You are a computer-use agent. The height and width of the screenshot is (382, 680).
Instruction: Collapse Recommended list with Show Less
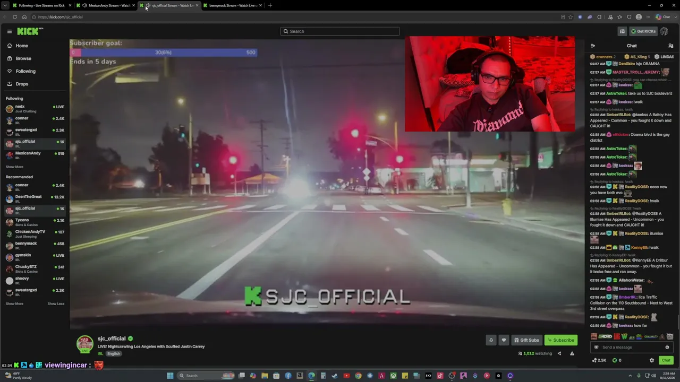pyautogui.click(x=56, y=304)
